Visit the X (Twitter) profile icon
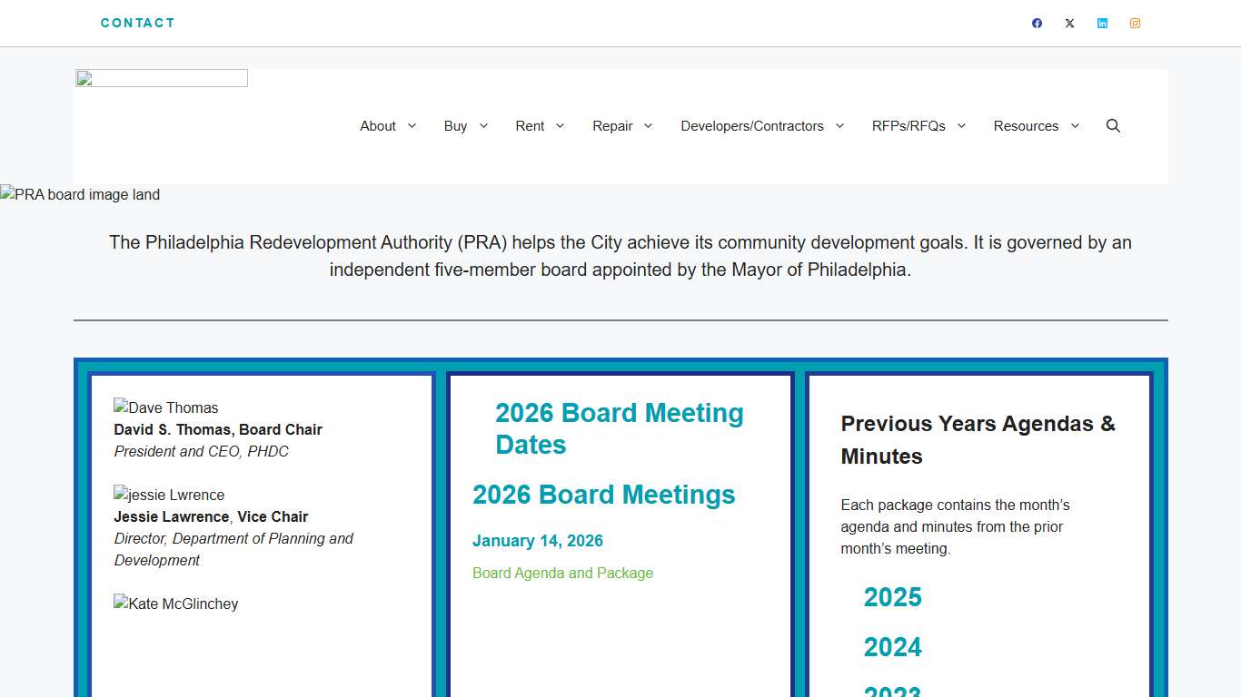Screen dimensions: 1241x697 (1069, 23)
